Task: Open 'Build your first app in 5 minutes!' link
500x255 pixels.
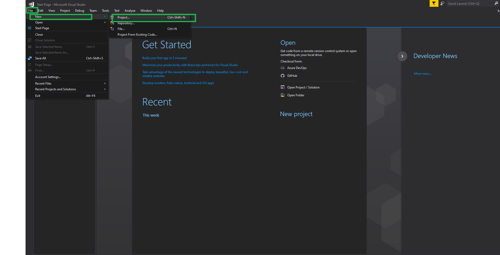Action: 164,58
